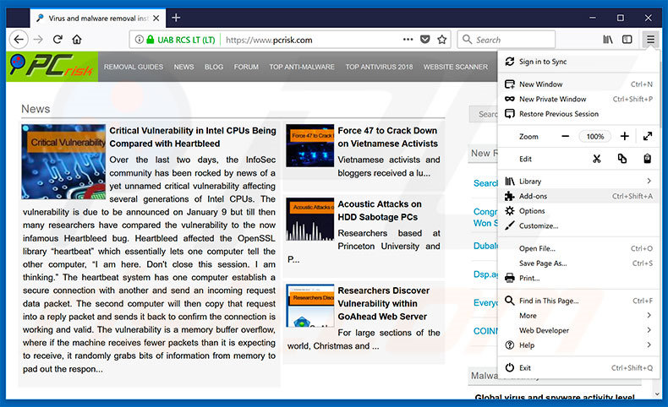Save page to Pocket
Viewport: 668px width, 407px height.
(424, 40)
